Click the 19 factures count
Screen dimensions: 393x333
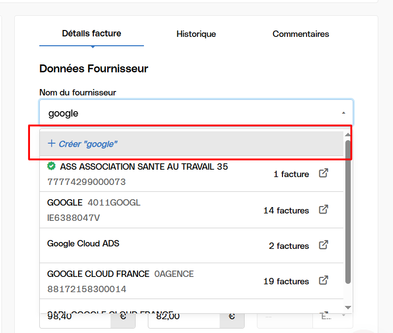[286, 281]
